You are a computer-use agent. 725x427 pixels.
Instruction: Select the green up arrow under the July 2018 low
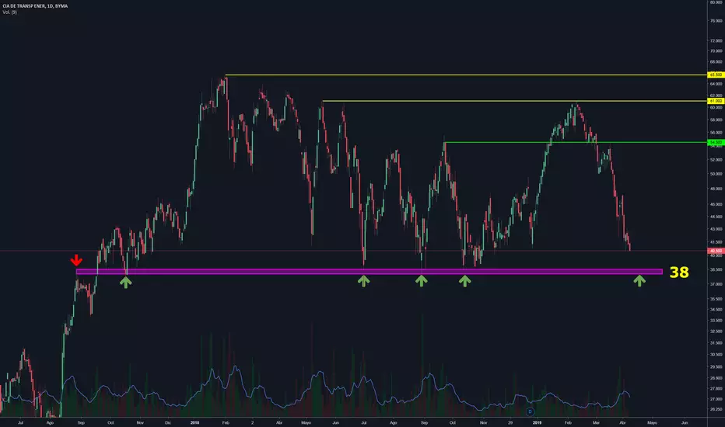[x=363, y=281]
